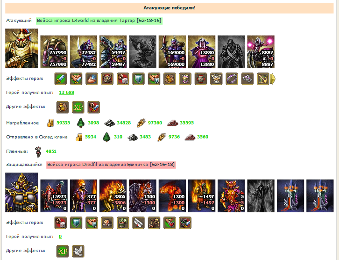Click the green sword attacker hero effect icon
This screenshot has width=339, height=260.
pos(61,79)
